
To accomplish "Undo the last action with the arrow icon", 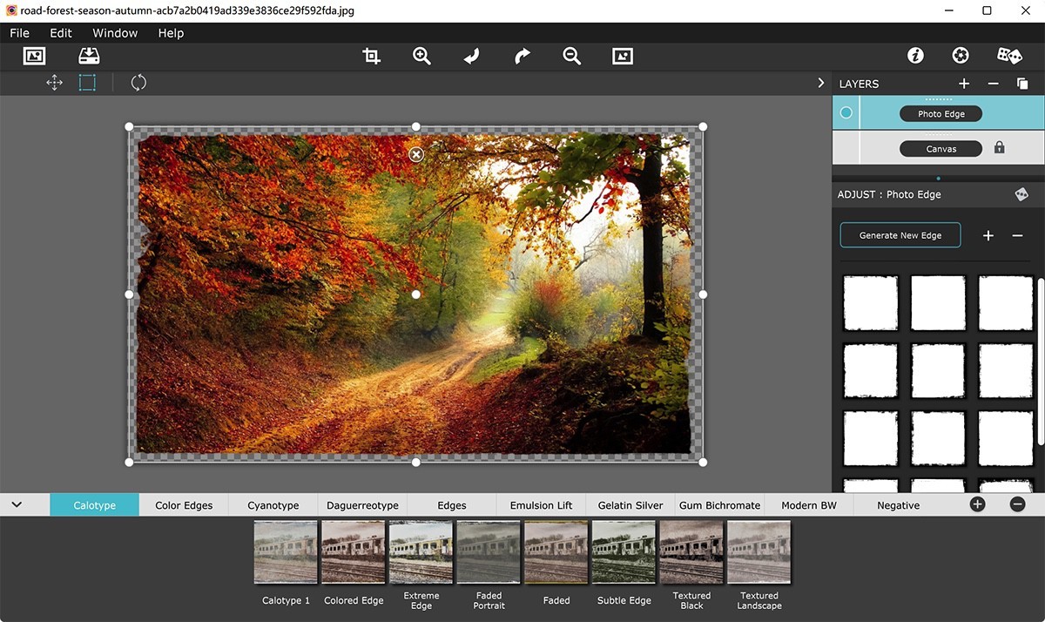I will pyautogui.click(x=471, y=55).
